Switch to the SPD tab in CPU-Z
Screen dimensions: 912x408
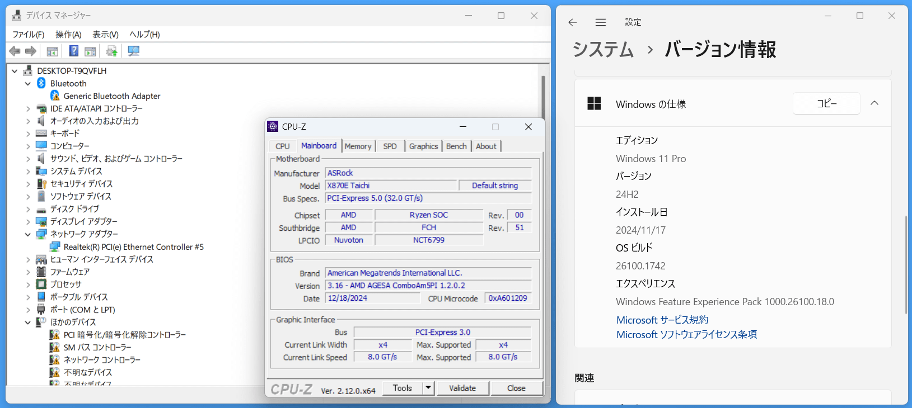[390, 146]
